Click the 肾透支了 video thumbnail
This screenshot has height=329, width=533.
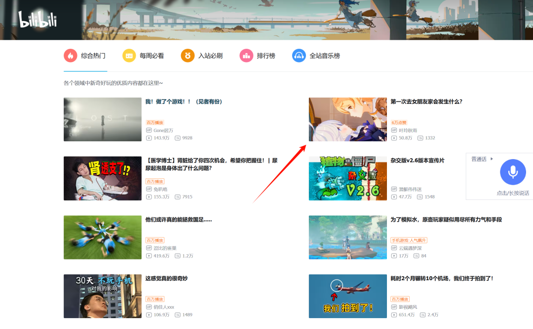coord(103,178)
